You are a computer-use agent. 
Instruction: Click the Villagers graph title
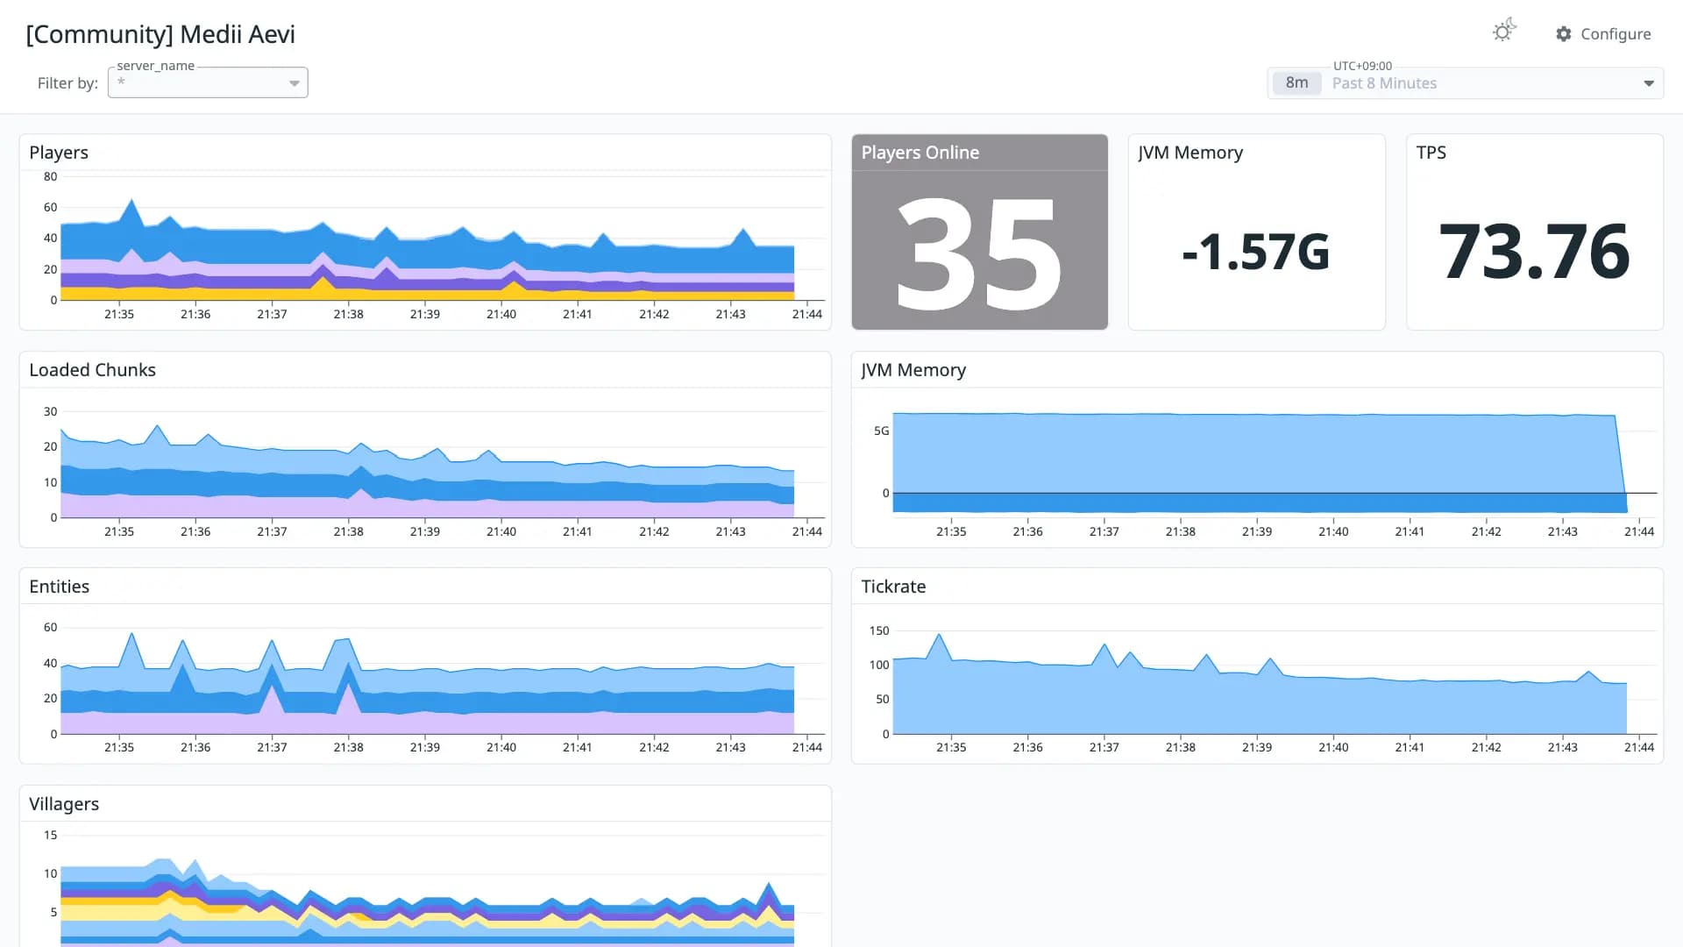pos(64,804)
